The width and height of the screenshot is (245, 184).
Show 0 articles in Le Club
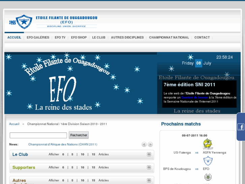pyautogui.click(x=63, y=154)
